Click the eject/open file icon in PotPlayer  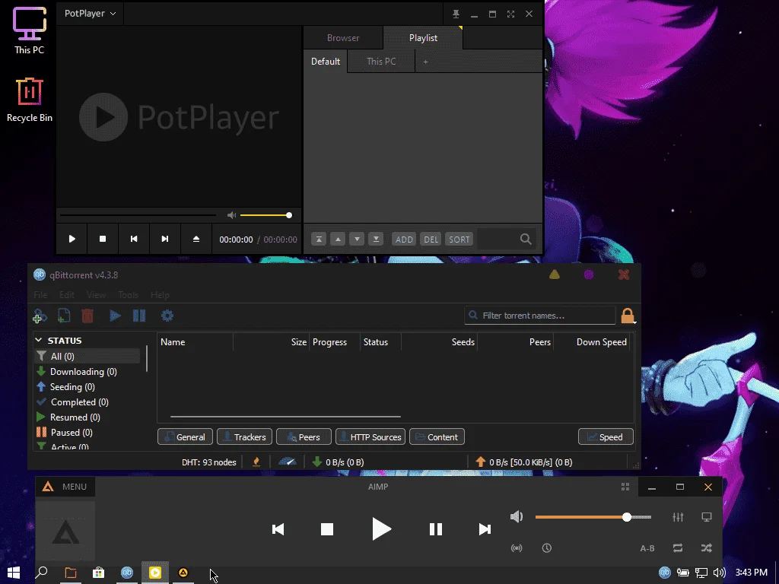coord(196,239)
